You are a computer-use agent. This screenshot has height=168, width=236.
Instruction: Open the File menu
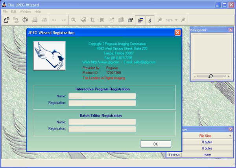pos(5,11)
